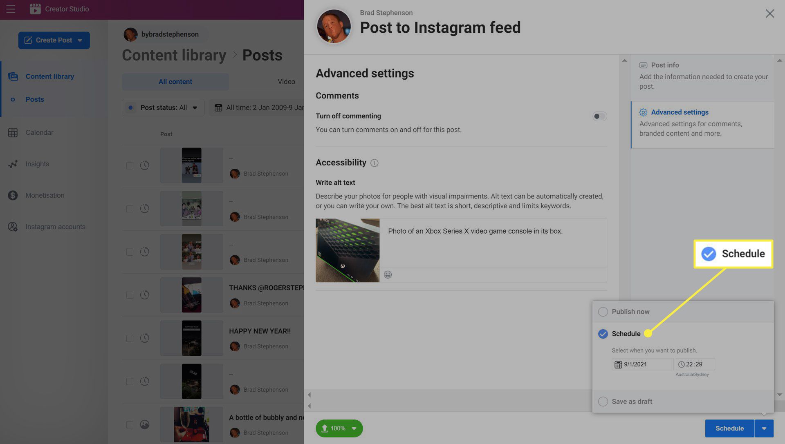Image resolution: width=785 pixels, height=444 pixels.
Task: Click the Video tab in Content library
Action: [x=286, y=82]
